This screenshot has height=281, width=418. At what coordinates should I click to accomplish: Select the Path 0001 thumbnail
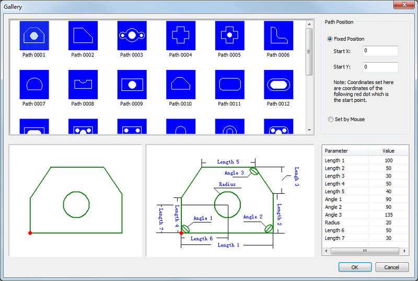point(34,36)
